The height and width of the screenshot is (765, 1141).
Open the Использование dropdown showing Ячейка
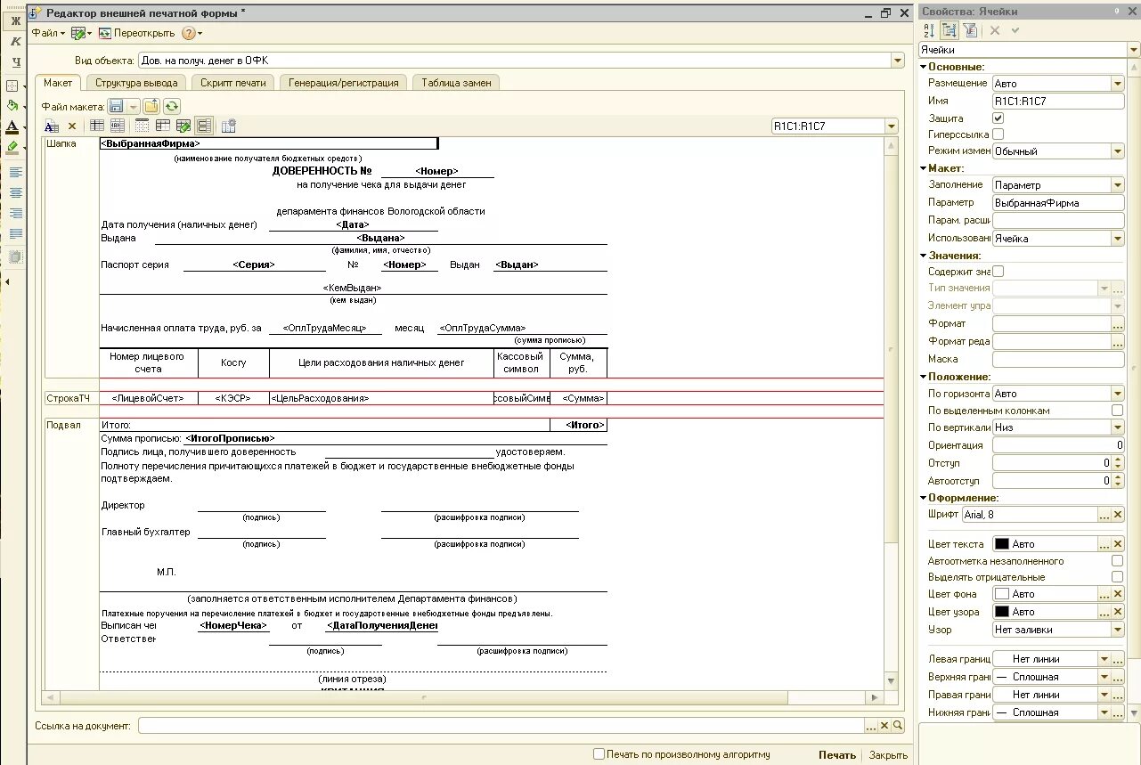coord(1117,239)
